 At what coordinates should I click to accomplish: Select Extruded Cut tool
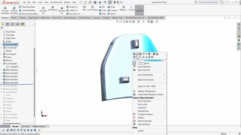(x=43, y=10)
